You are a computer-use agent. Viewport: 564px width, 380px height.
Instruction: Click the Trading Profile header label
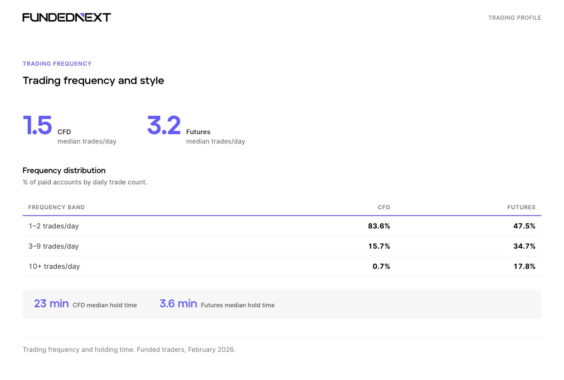pos(515,18)
